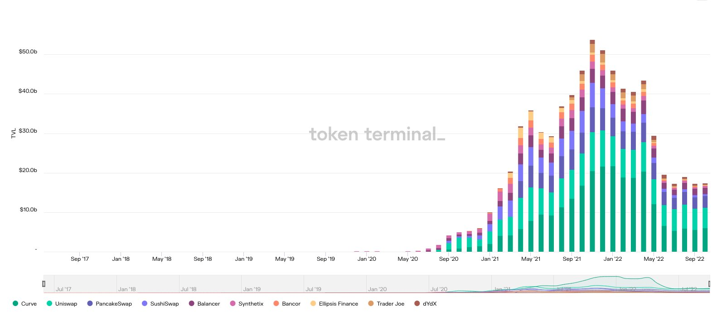Click the PancakeSwap legend circle icon

click(90, 304)
